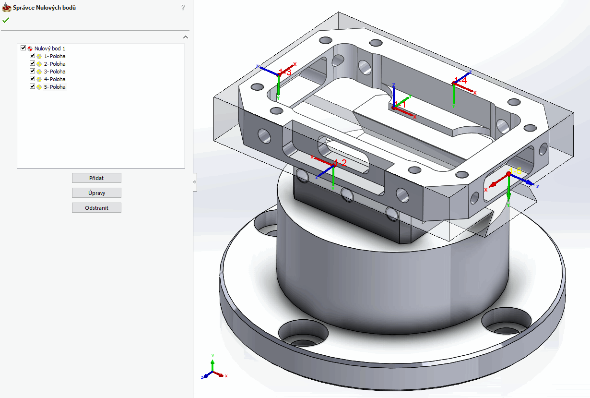Select the 4- Poloha tree item

click(55, 79)
